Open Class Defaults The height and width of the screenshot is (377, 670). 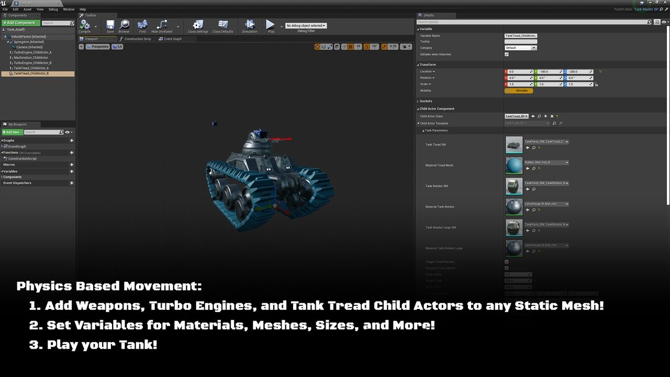coord(222,26)
